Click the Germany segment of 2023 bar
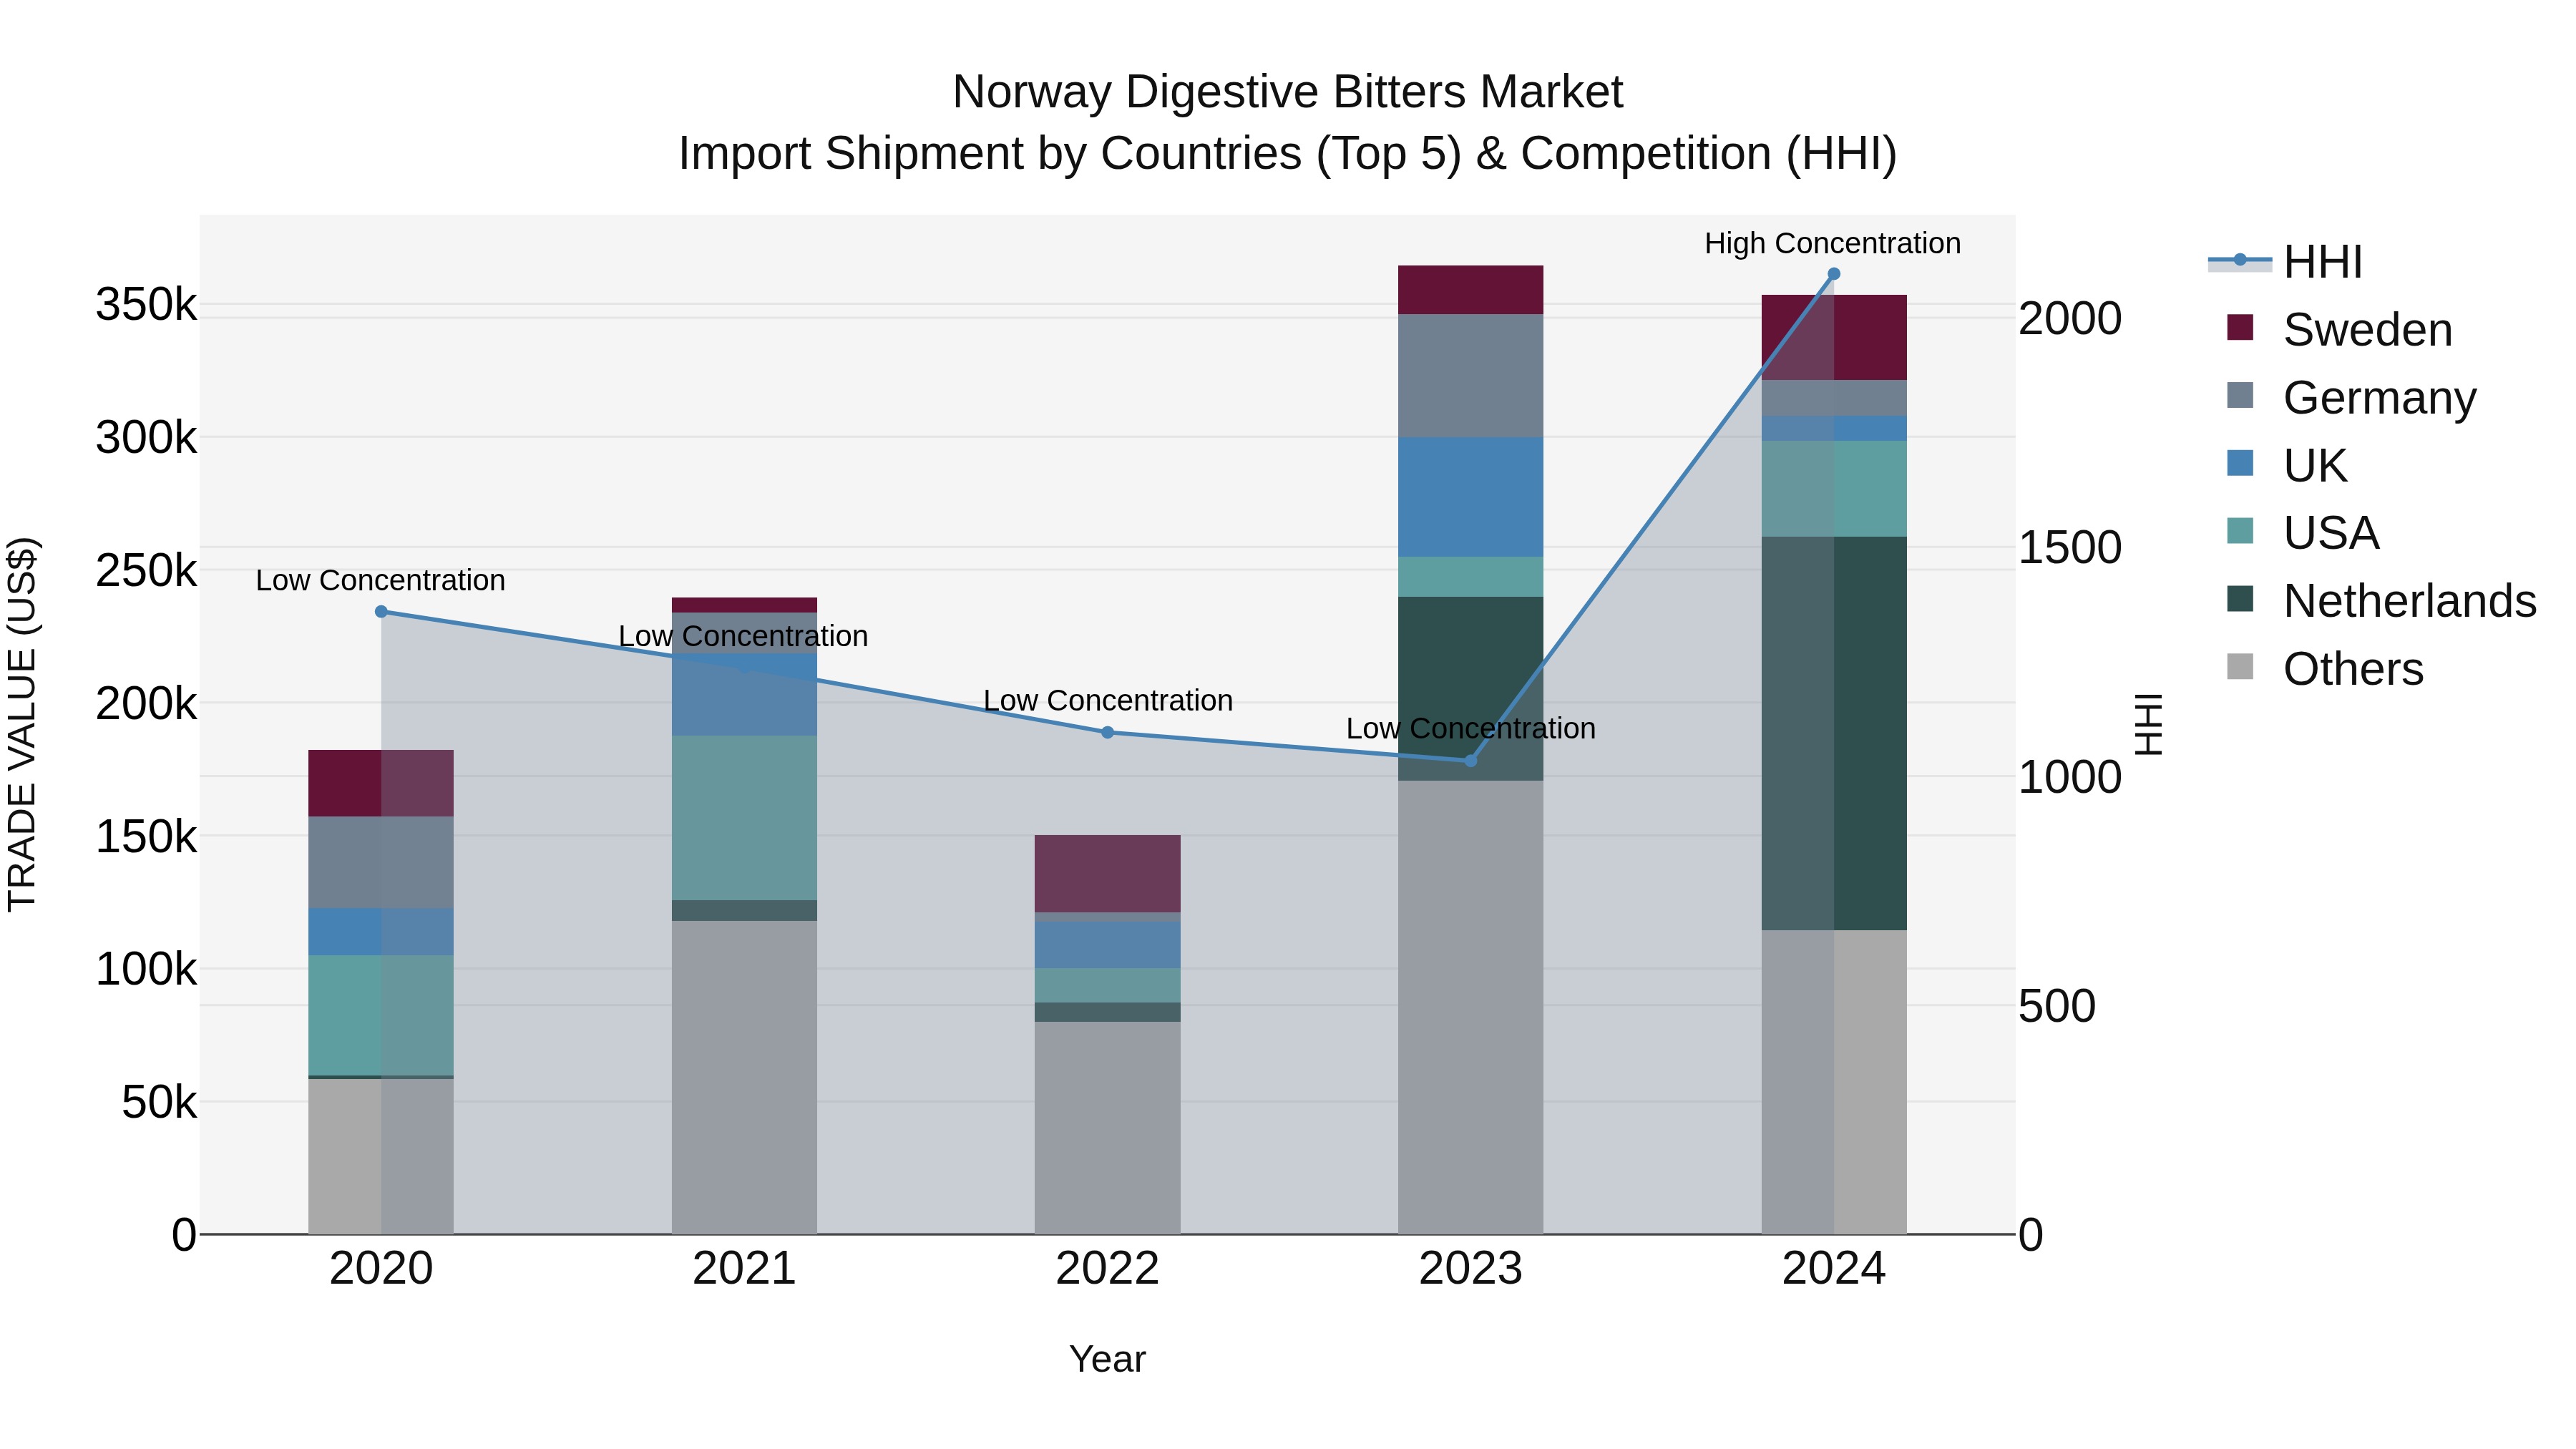 point(1470,376)
